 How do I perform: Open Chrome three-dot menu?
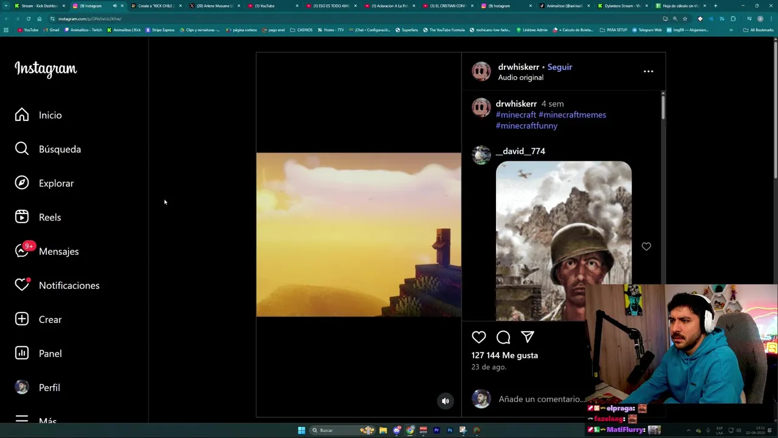771,19
